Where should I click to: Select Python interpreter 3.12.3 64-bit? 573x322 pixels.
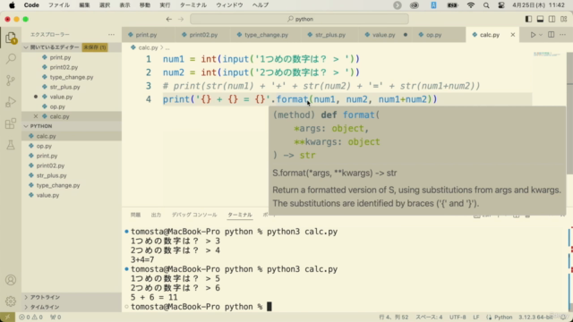(x=535, y=318)
